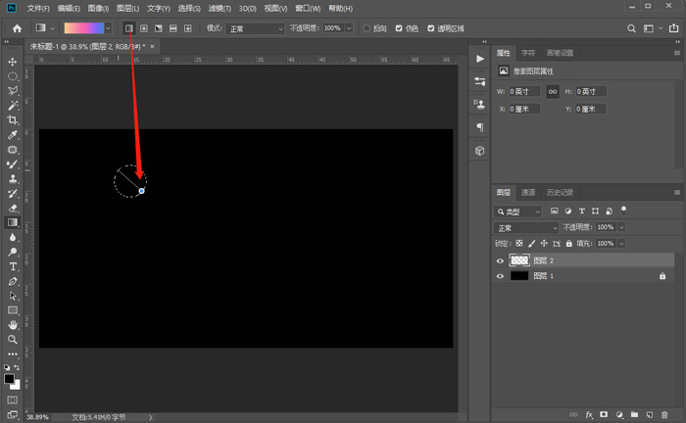Viewport: 686px width, 423px height.
Task: Select the Horizontal Type tool
Action: (13, 266)
